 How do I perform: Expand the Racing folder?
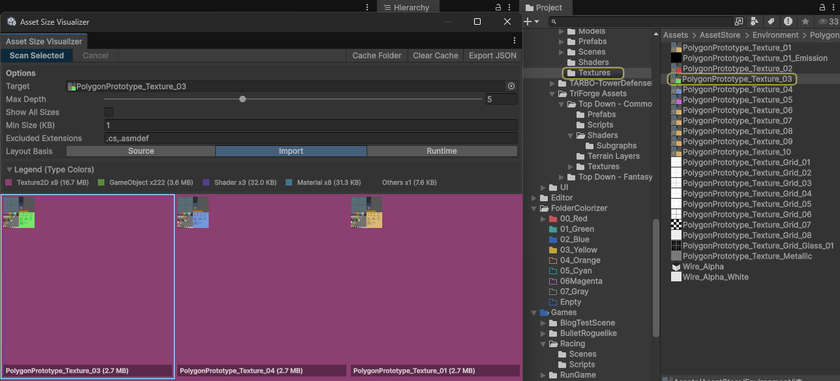(x=543, y=343)
